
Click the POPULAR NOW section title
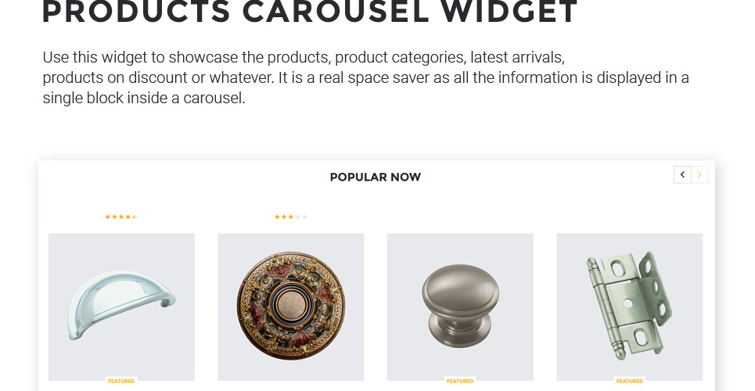tap(375, 178)
